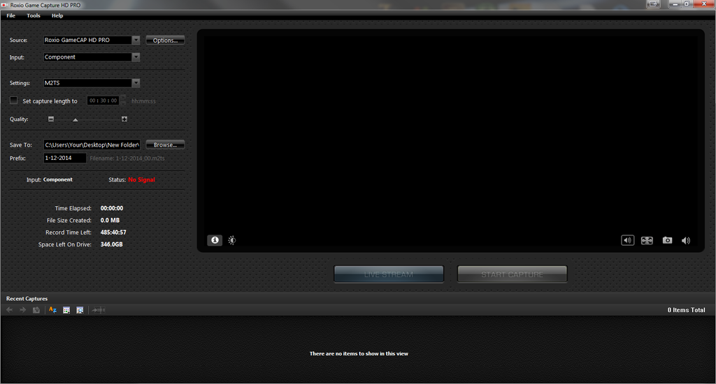Image resolution: width=716 pixels, height=384 pixels.
Task: Click the Browse... button
Action: click(165, 145)
